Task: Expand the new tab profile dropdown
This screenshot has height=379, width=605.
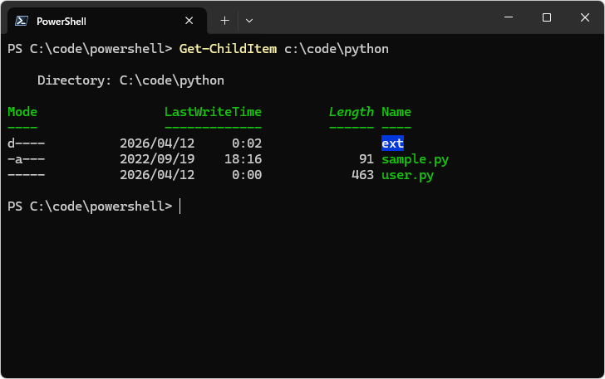Action: (249, 20)
